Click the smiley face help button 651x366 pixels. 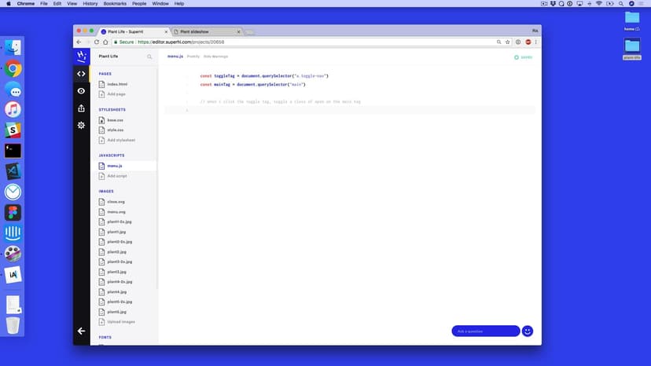pyautogui.click(x=528, y=331)
